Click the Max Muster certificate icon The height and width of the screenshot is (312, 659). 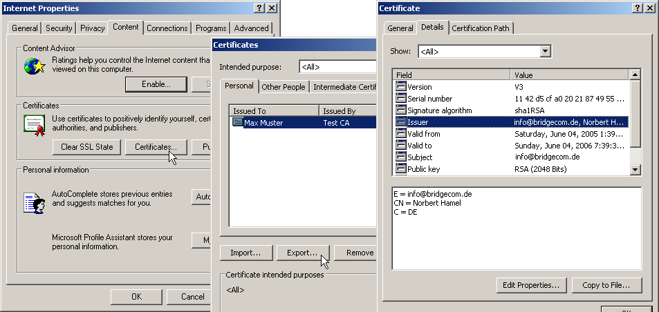(x=238, y=122)
